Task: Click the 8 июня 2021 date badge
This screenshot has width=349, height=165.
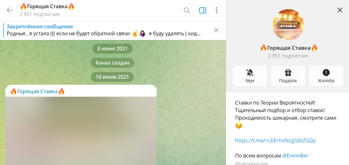Action: point(113,49)
